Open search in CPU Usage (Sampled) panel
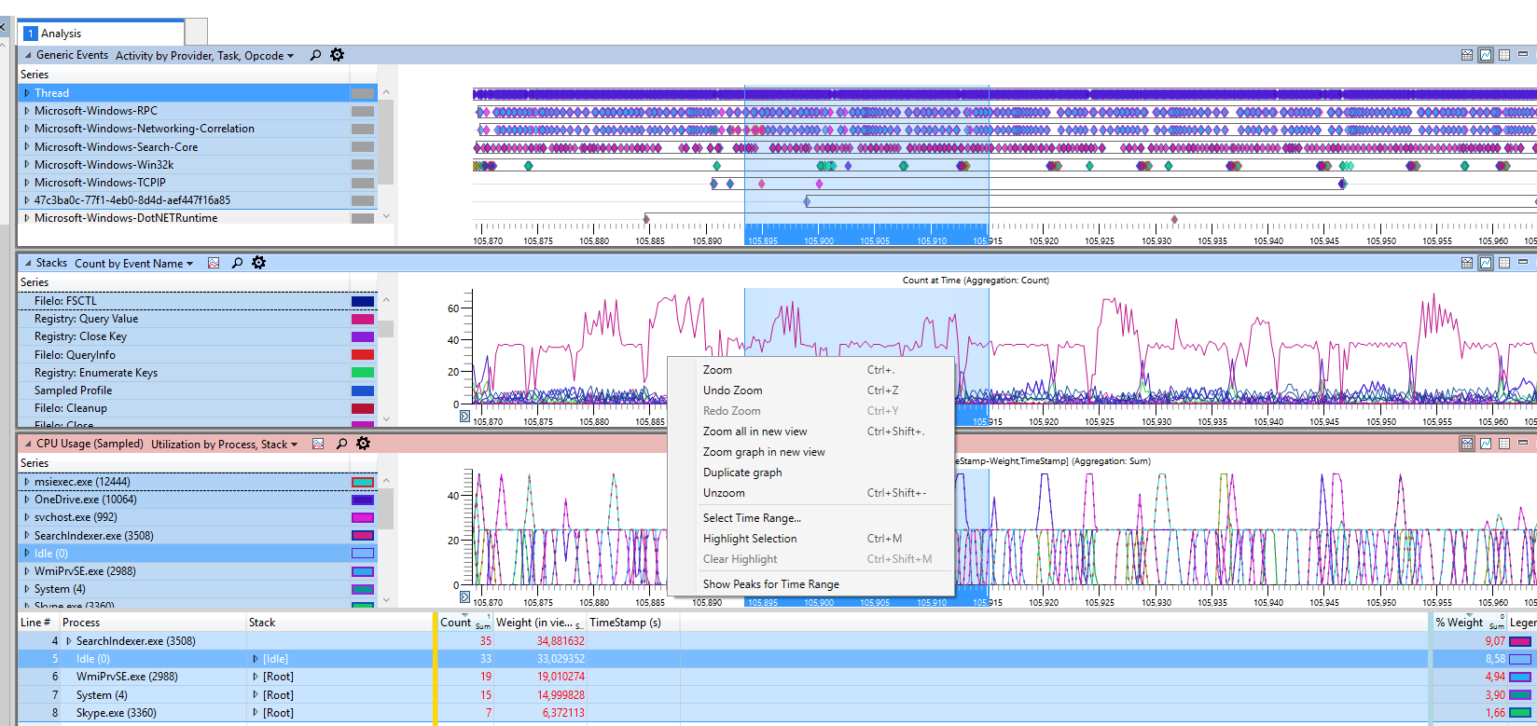Image resolution: width=1537 pixels, height=726 pixels. (341, 444)
